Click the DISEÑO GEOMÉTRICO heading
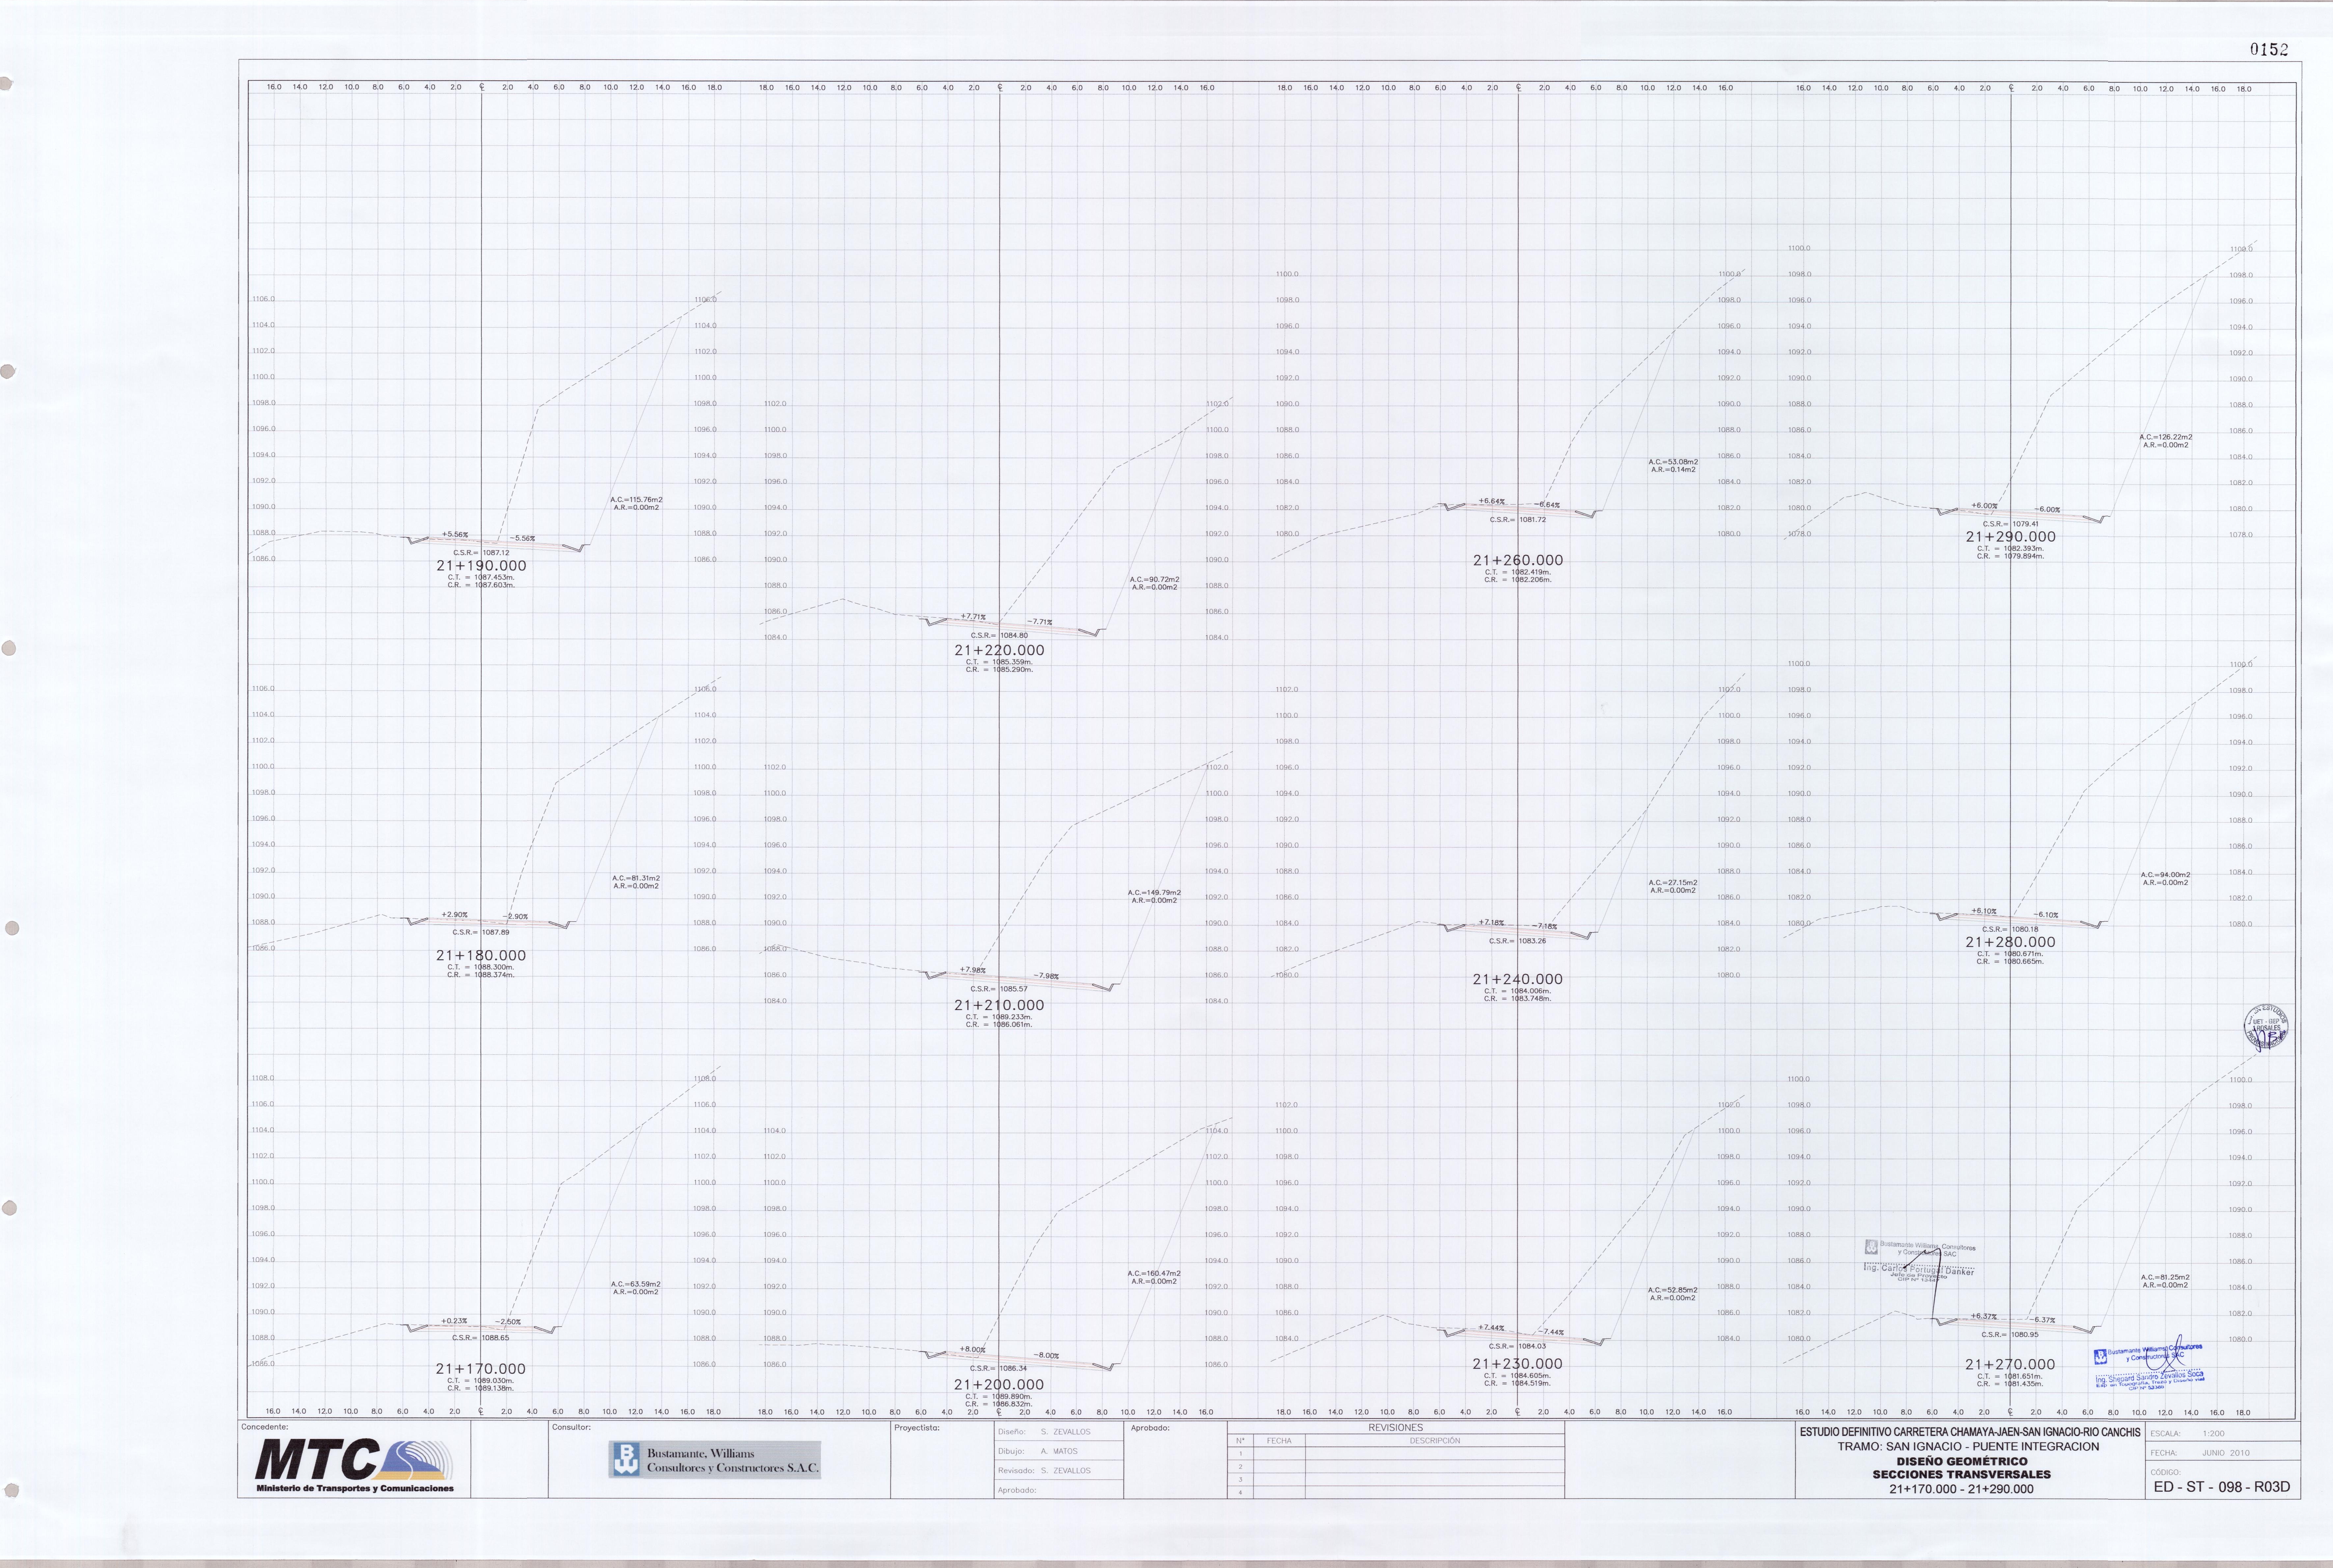This screenshot has height=1568, width=2333. [1962, 1462]
